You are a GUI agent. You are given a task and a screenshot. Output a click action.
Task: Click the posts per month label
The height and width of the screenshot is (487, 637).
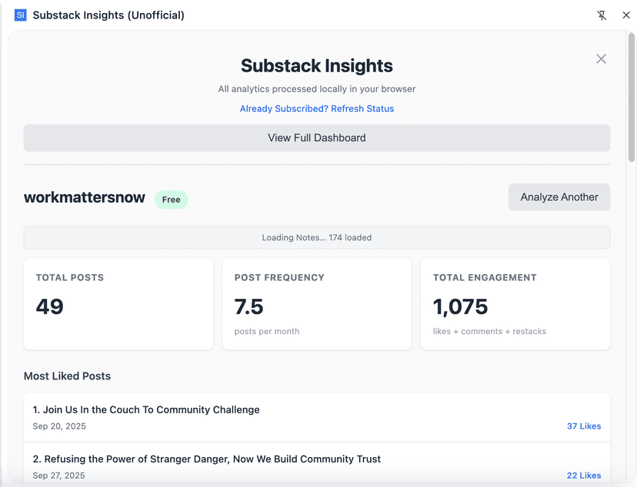[x=265, y=331]
